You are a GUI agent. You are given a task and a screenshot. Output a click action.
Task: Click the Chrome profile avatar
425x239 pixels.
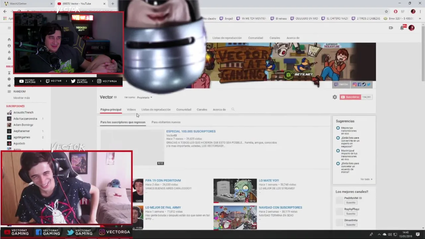coord(413,11)
